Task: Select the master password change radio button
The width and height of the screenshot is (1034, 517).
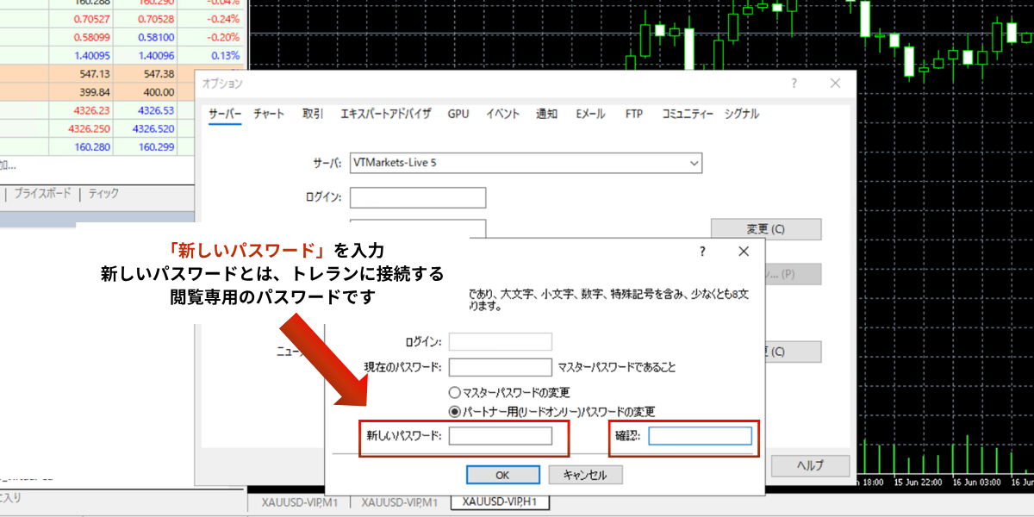Action: point(456,393)
